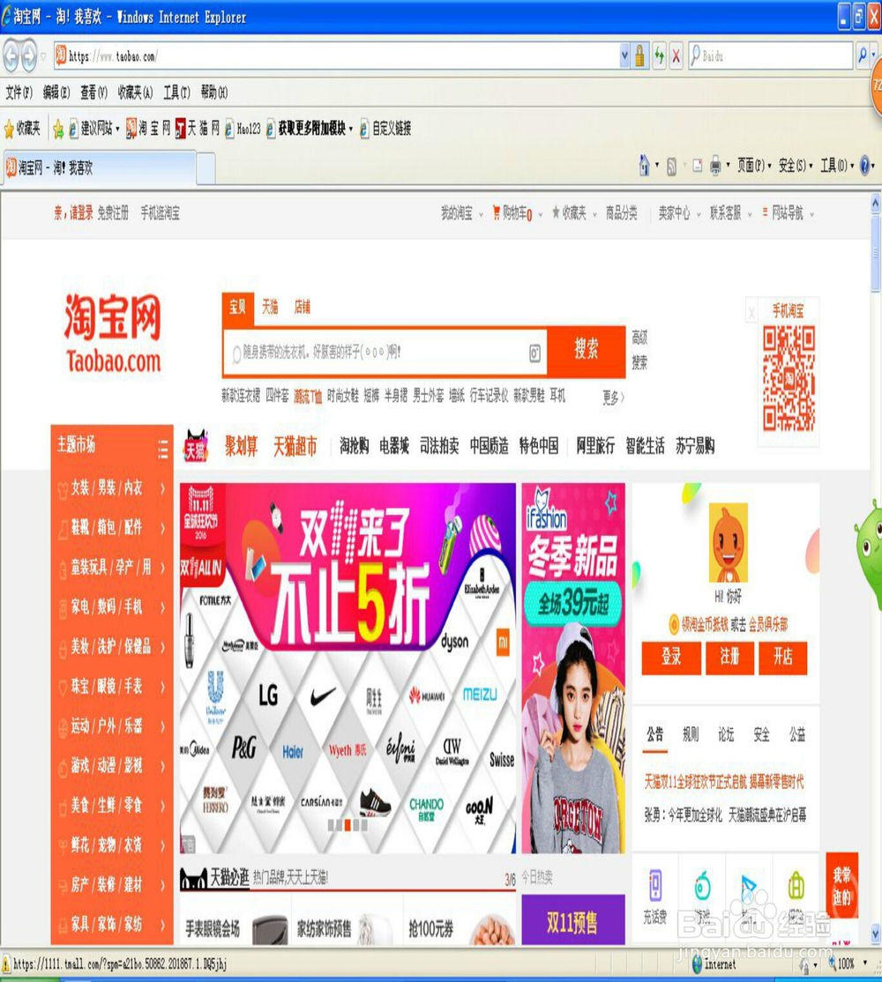The width and height of the screenshot is (882, 982).
Task: Open the 工具(O) command bar dropdown
Action: 838,166
